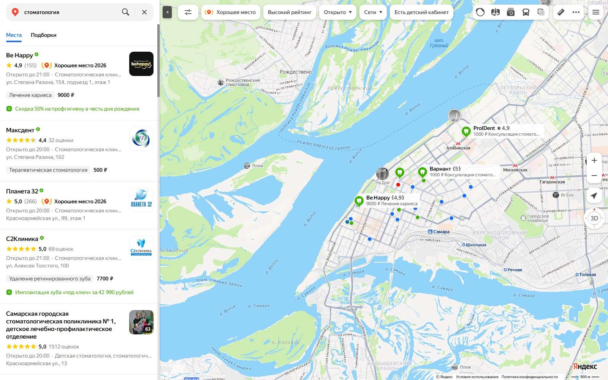The image size is (608, 380).
Task: Click the search magnifier icon
Action: click(x=125, y=12)
